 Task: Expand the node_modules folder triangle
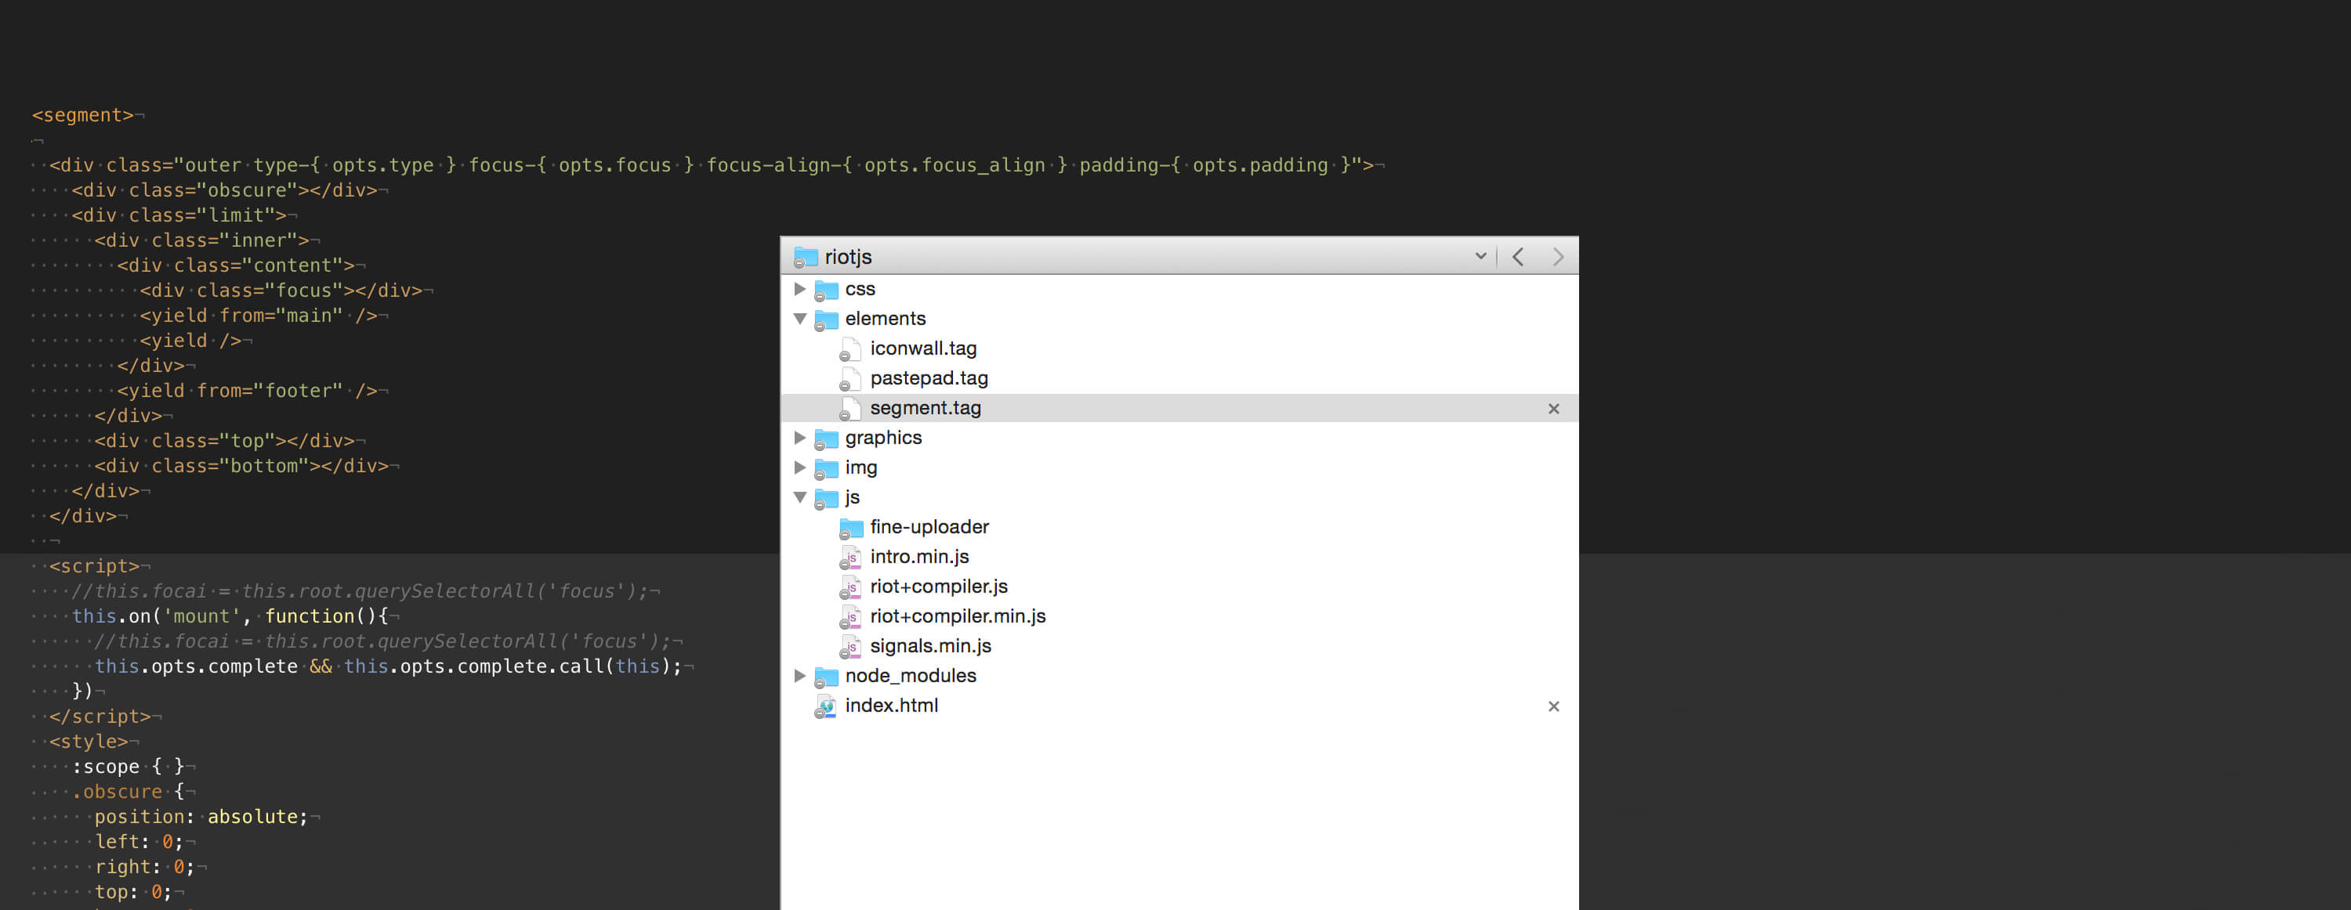click(799, 676)
